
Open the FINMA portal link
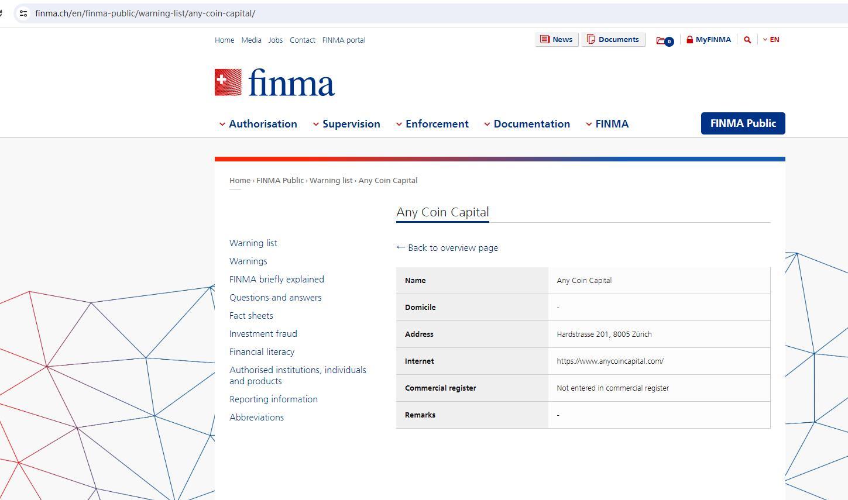[x=344, y=40]
